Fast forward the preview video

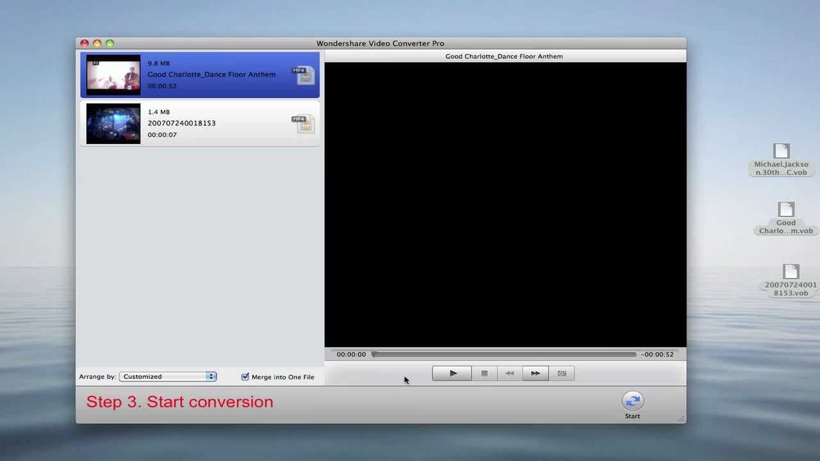[x=536, y=373]
